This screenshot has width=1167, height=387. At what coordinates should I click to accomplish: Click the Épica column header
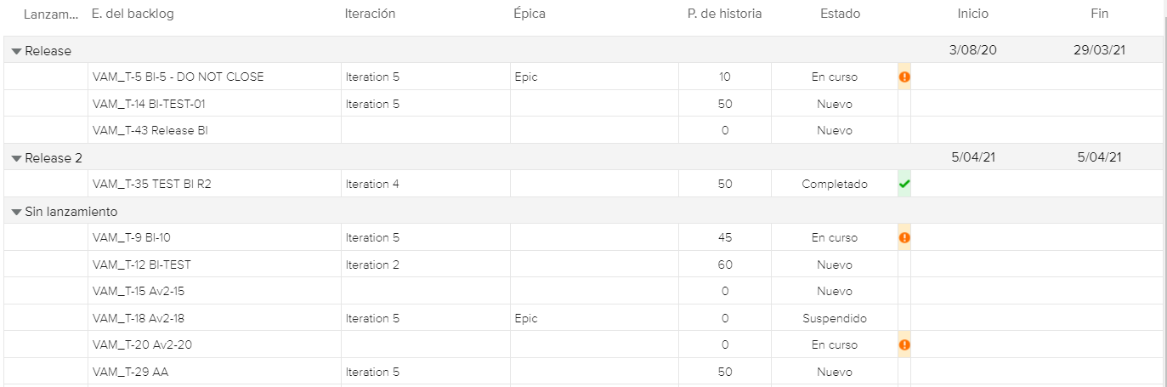click(x=530, y=14)
